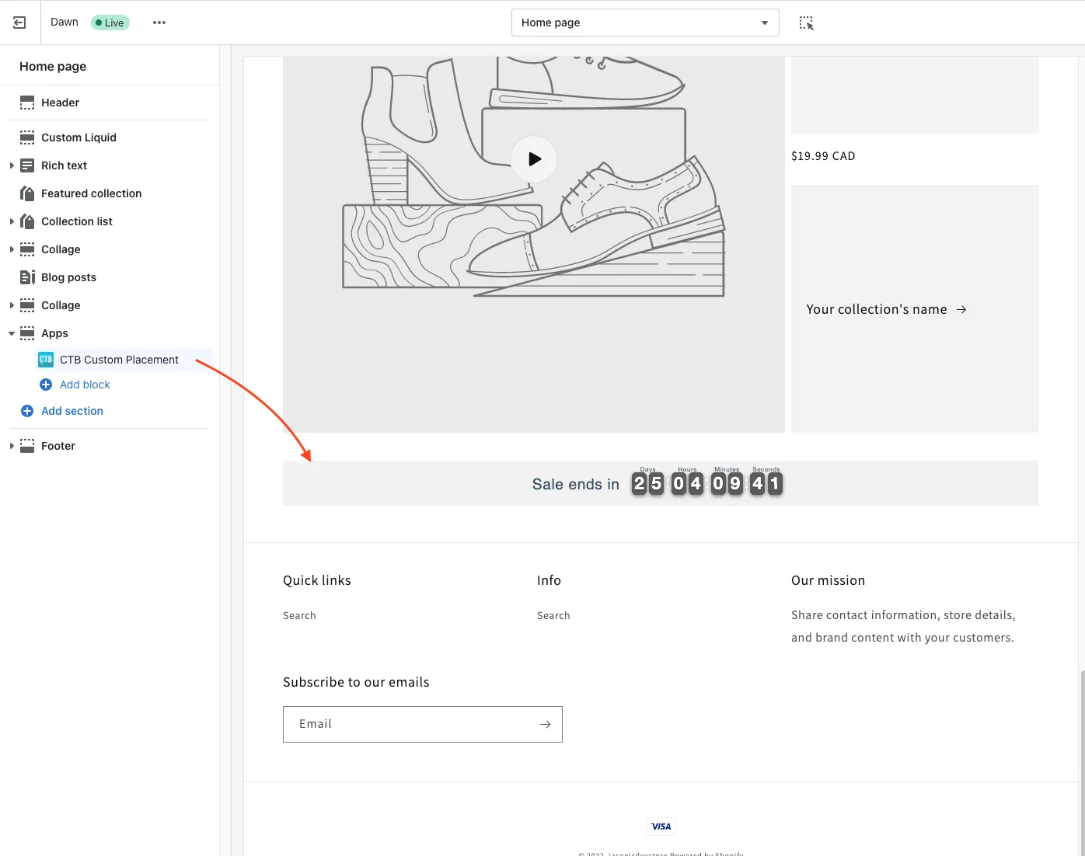Click the $19.99 CAD price

(x=823, y=156)
